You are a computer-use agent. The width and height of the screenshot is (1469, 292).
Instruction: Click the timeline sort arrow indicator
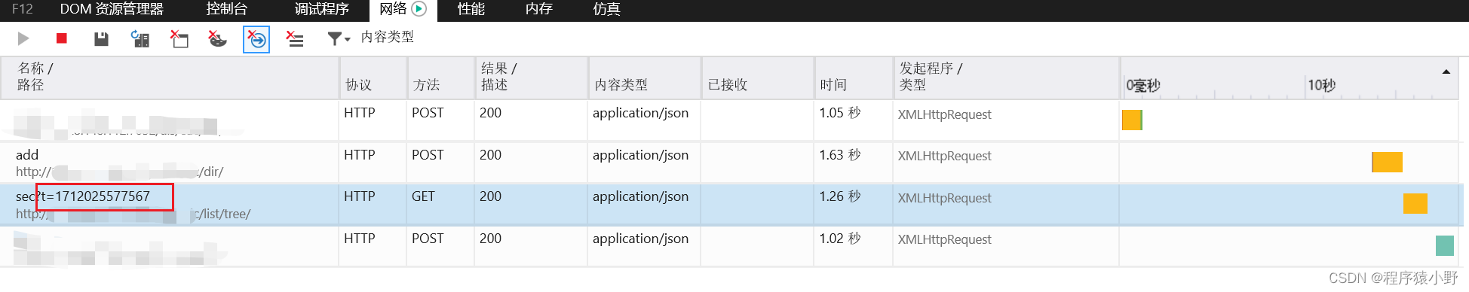[x=1446, y=72]
